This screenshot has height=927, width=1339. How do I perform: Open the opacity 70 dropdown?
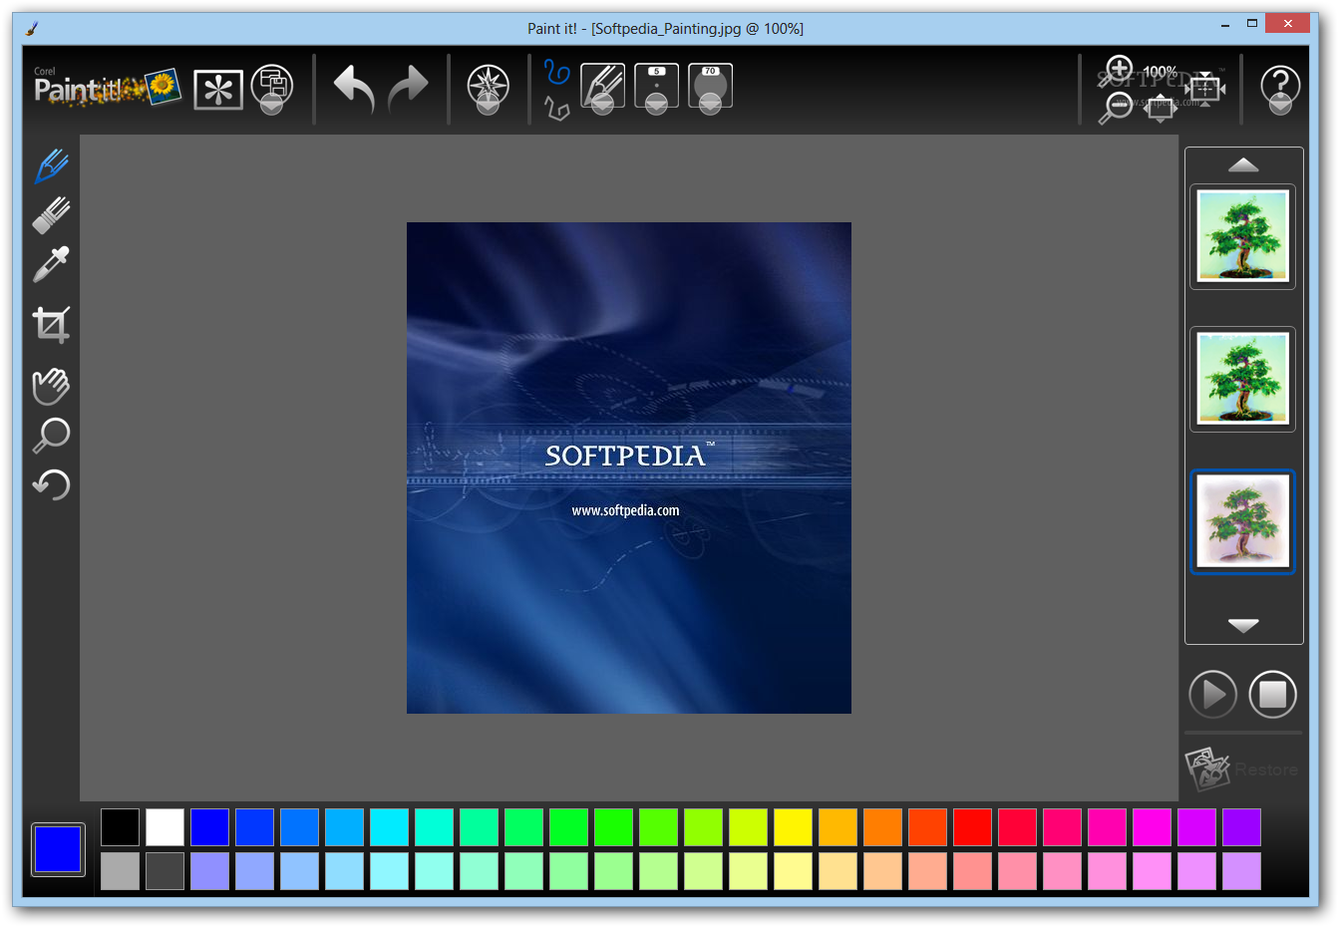coord(710,89)
